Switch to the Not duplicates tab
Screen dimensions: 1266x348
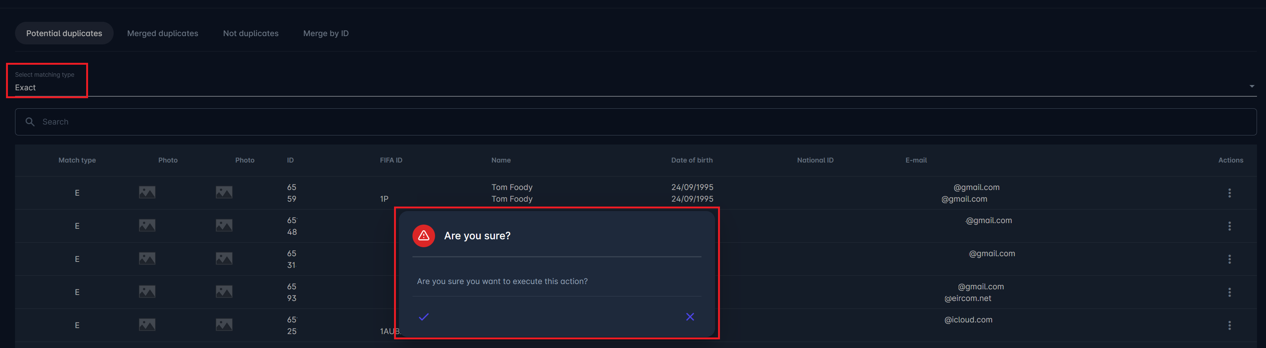(251, 33)
